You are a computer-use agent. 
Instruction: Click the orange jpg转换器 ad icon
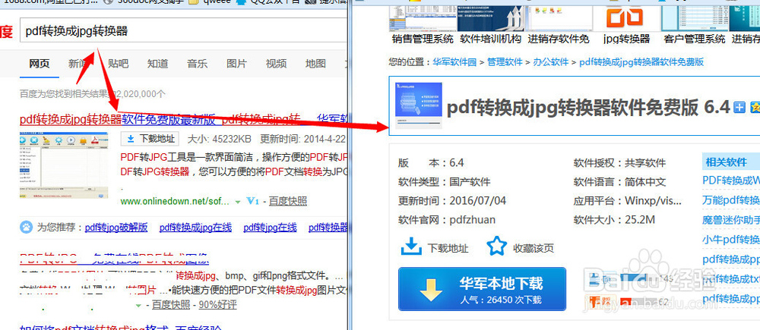pyautogui.click(x=627, y=19)
